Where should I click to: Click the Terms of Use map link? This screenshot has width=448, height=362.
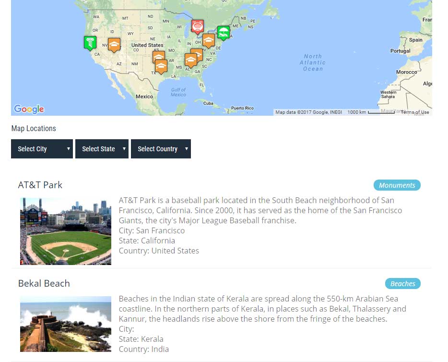[x=415, y=112]
